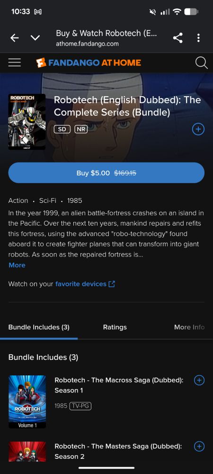Viewport: 213px width, 474px height.
Task: Open the More Info tab
Action: click(x=189, y=327)
